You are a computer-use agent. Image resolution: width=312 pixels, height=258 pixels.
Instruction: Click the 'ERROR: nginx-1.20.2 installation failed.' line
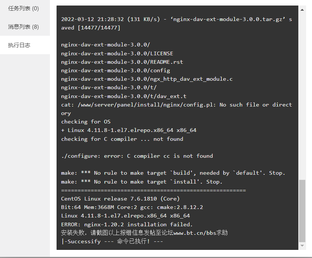tap(127, 224)
